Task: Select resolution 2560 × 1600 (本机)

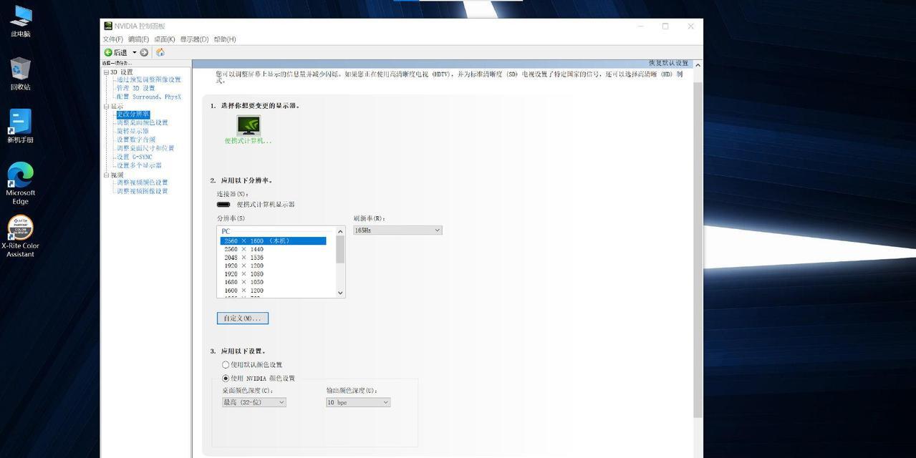Action: point(273,241)
